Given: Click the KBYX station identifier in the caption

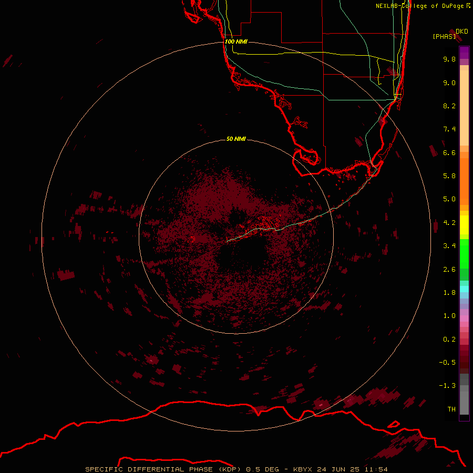Looking at the screenshot, I should (x=303, y=469).
